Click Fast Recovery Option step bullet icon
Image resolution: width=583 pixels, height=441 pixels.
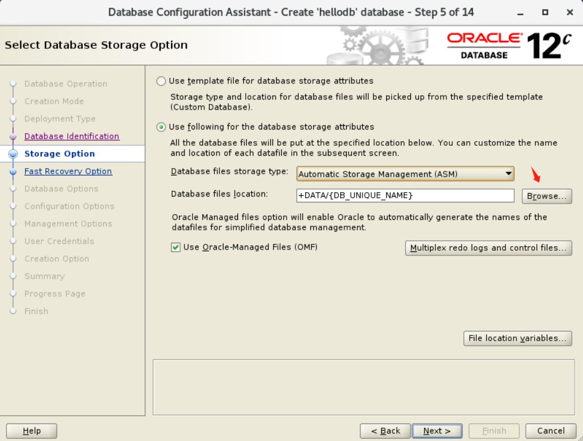[13, 171]
